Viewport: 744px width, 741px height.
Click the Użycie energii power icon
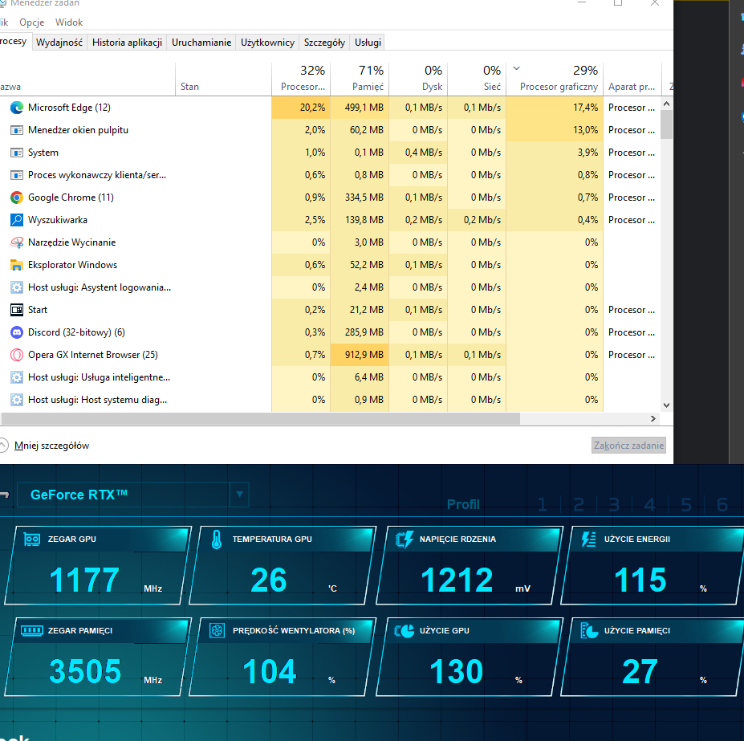(589, 539)
